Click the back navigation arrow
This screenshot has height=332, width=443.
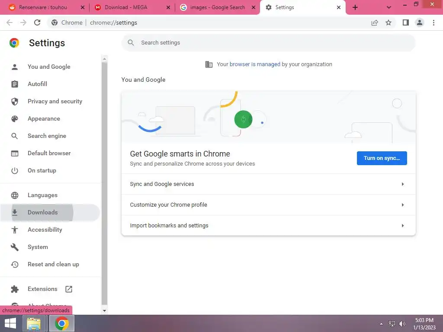pyautogui.click(x=10, y=22)
